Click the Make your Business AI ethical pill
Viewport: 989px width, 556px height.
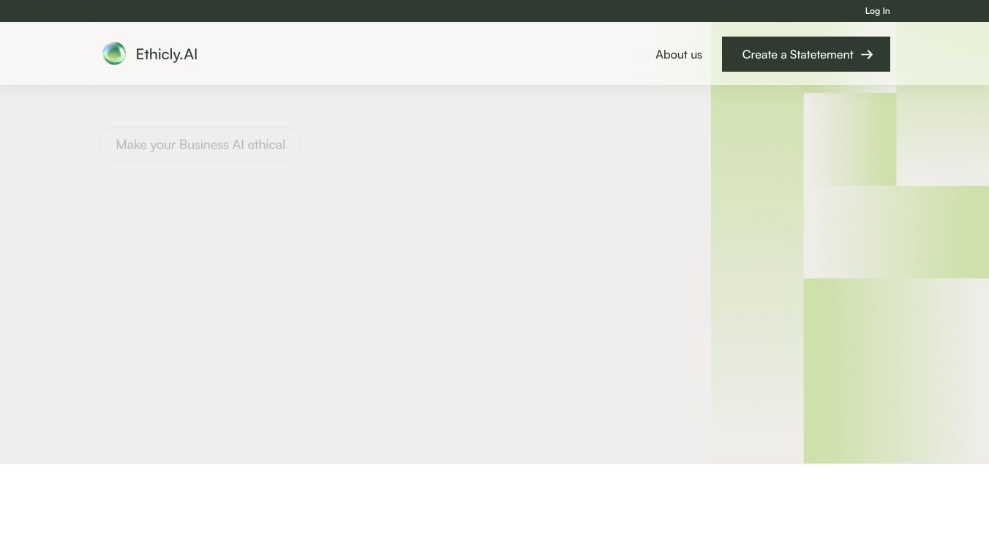pos(200,144)
